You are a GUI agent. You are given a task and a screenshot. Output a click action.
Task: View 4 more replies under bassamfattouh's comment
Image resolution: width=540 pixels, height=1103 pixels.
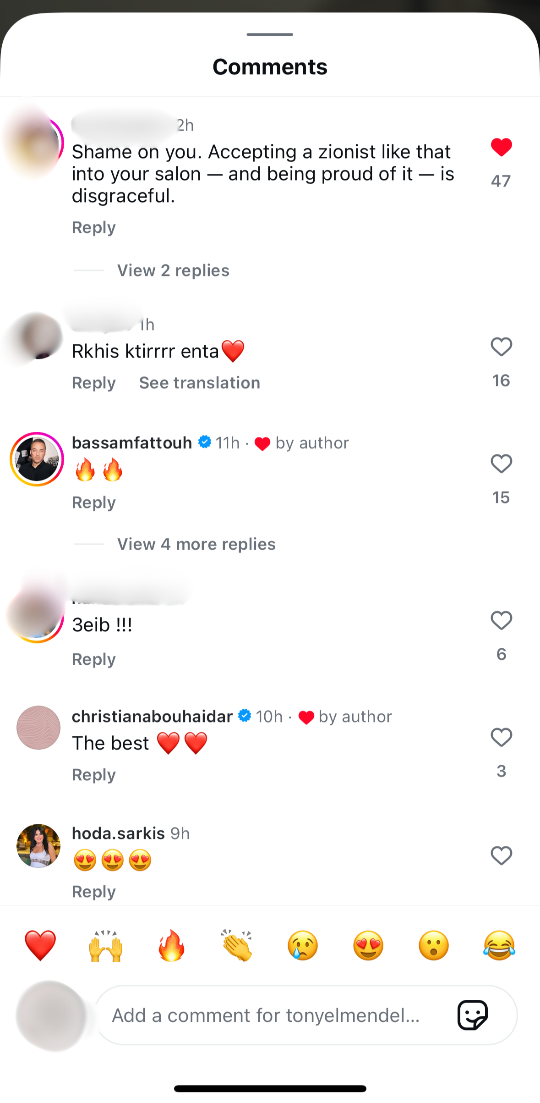196,544
